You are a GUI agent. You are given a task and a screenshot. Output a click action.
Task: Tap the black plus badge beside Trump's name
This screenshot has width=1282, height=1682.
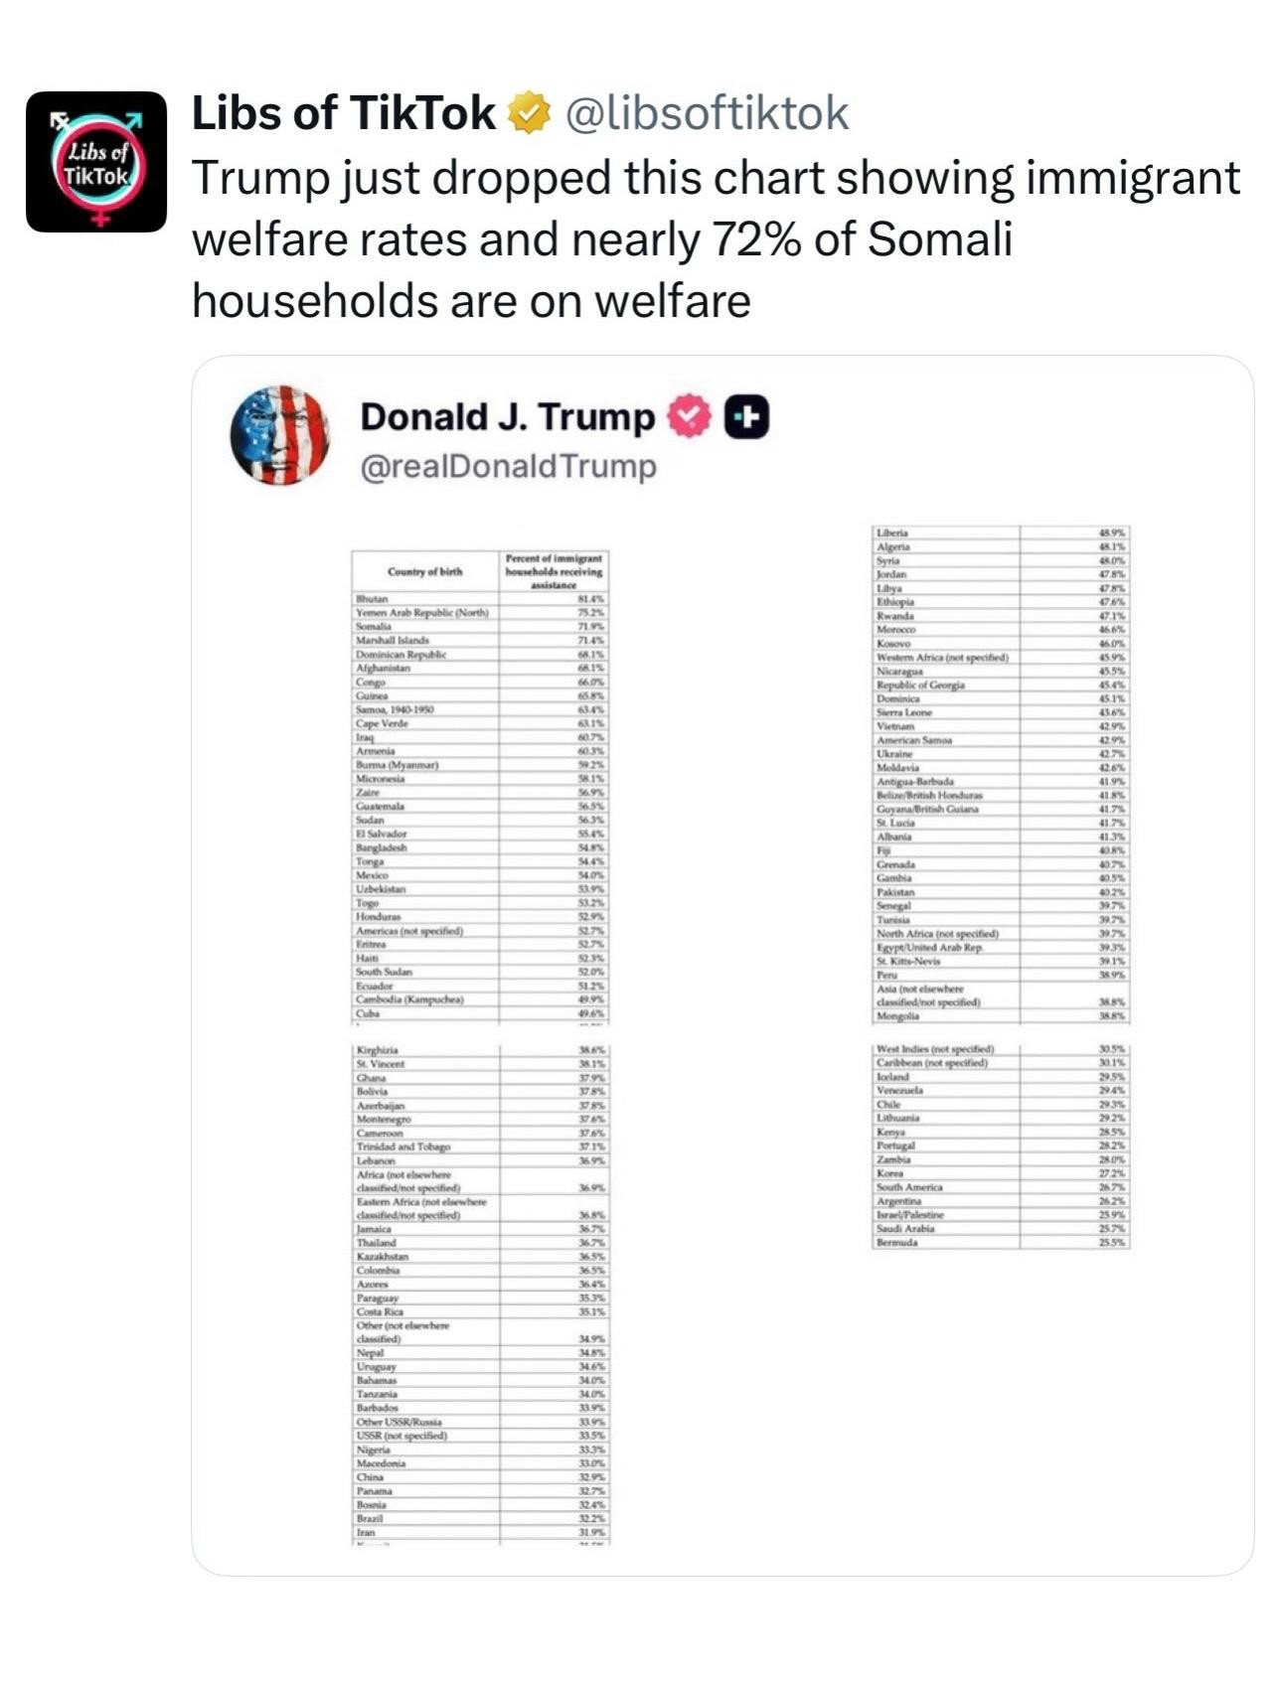point(747,417)
